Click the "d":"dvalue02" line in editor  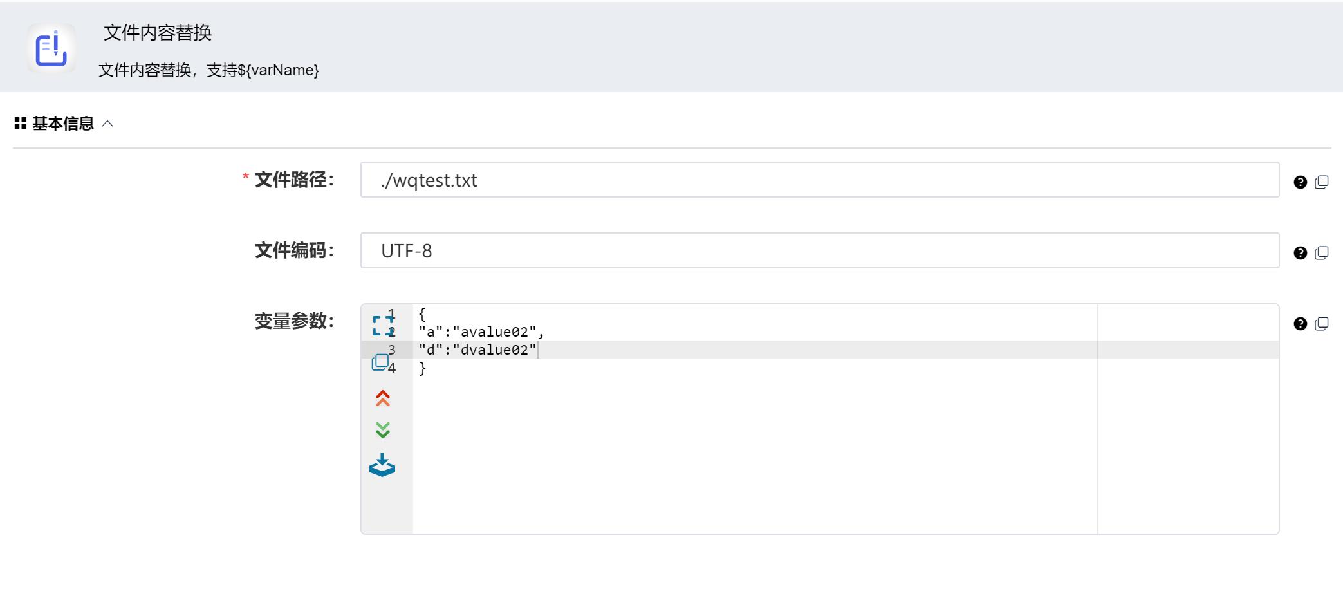point(477,350)
